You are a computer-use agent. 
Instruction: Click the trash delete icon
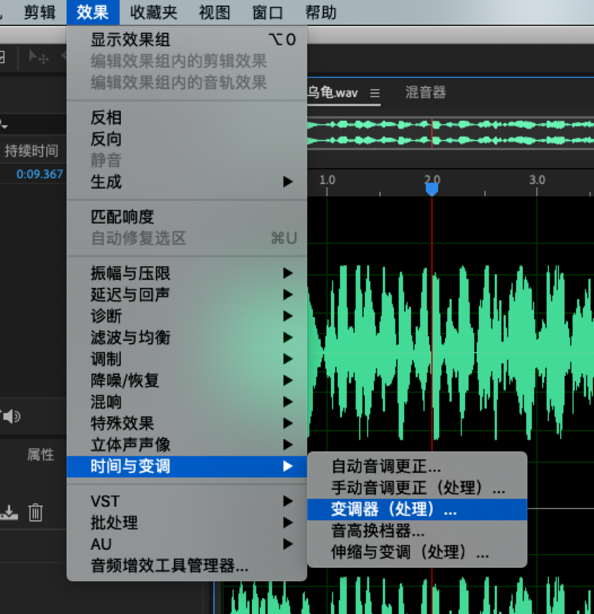pyautogui.click(x=35, y=512)
